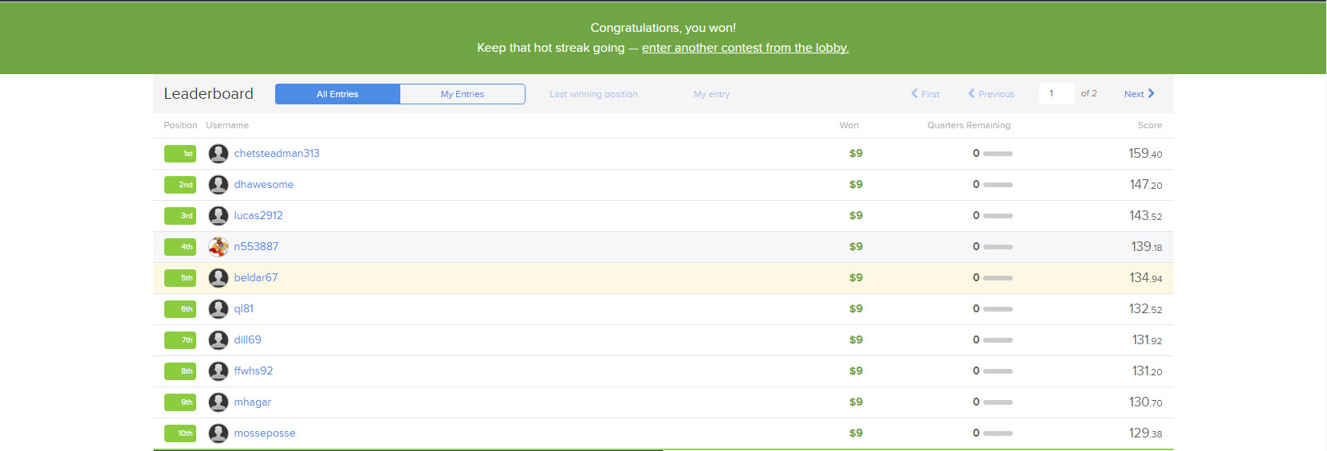Open enter another contest from the lobby link
Screen dimensions: 1327x451
pyautogui.click(x=745, y=48)
